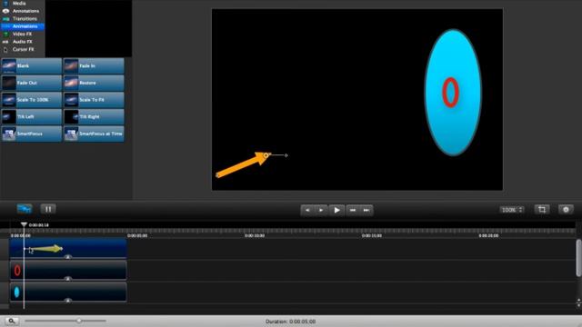Expand the blue ellipse clip's effects triangle
This screenshot has width=582, height=327.
coord(67,301)
